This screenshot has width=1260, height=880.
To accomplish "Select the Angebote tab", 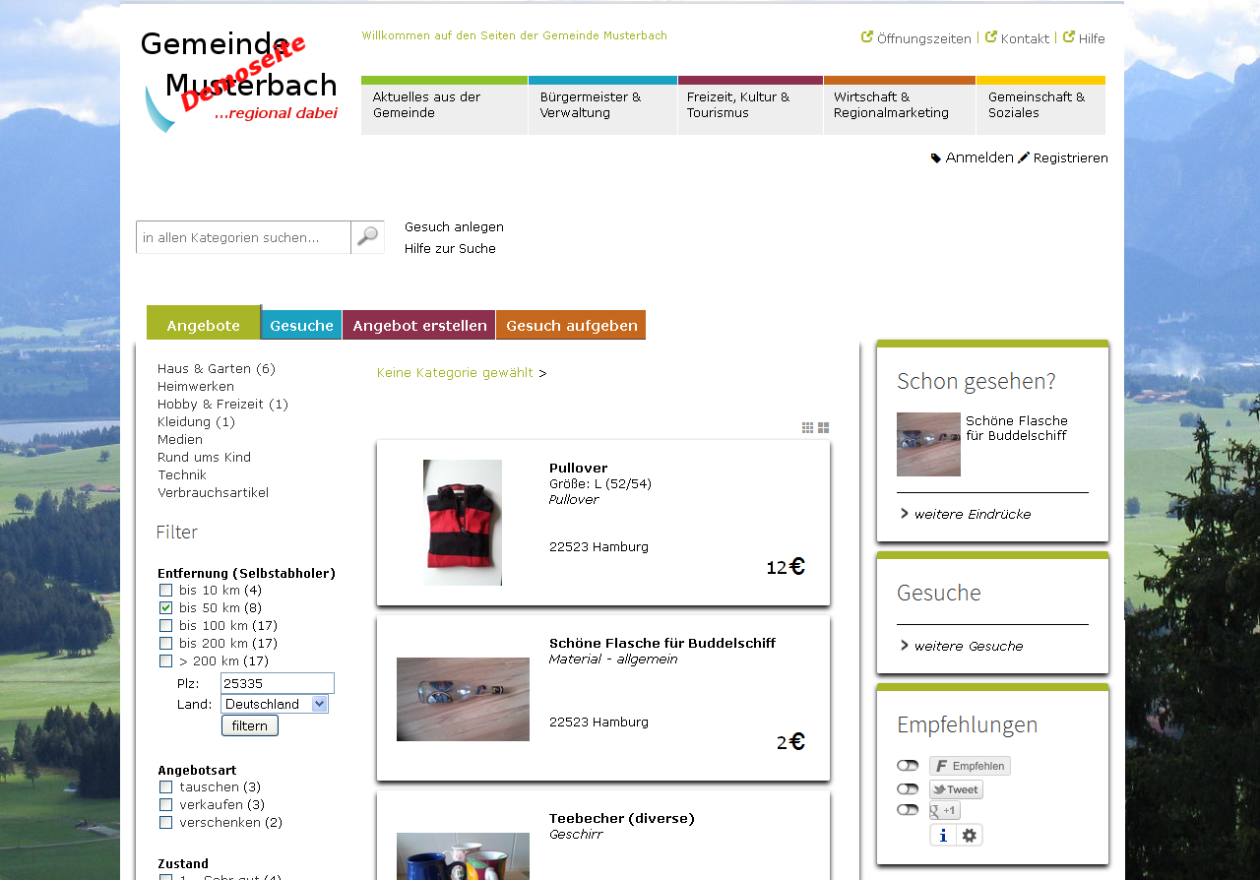I will 204,323.
